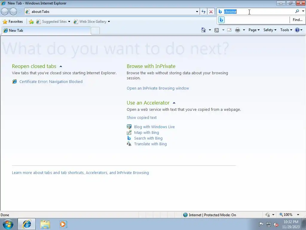306x230 pixels.
Task: Click the Read Mail icon
Action: pyautogui.click(x=229, y=30)
